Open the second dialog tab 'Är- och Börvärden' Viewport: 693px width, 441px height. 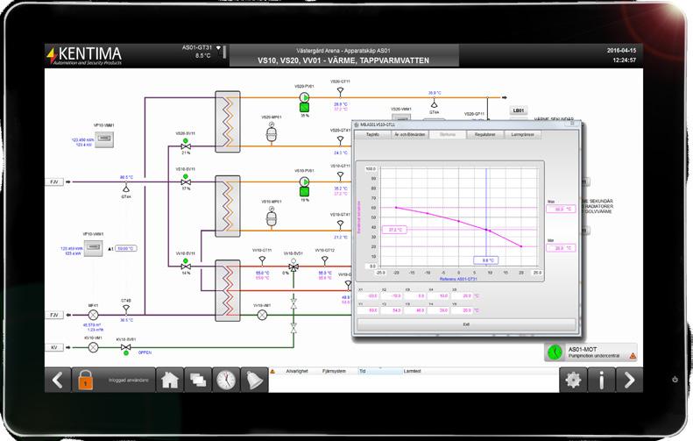(x=410, y=134)
